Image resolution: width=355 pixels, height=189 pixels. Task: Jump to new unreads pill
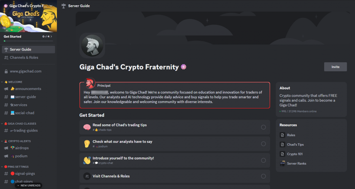pos(29,186)
